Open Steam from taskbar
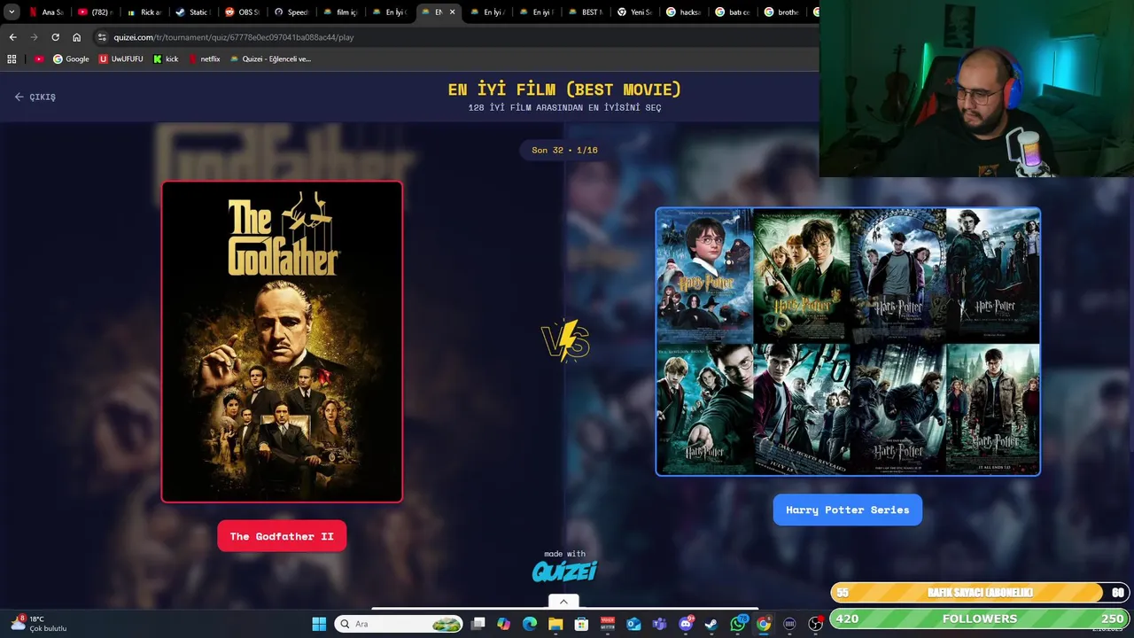1134x638 pixels. [x=711, y=624]
